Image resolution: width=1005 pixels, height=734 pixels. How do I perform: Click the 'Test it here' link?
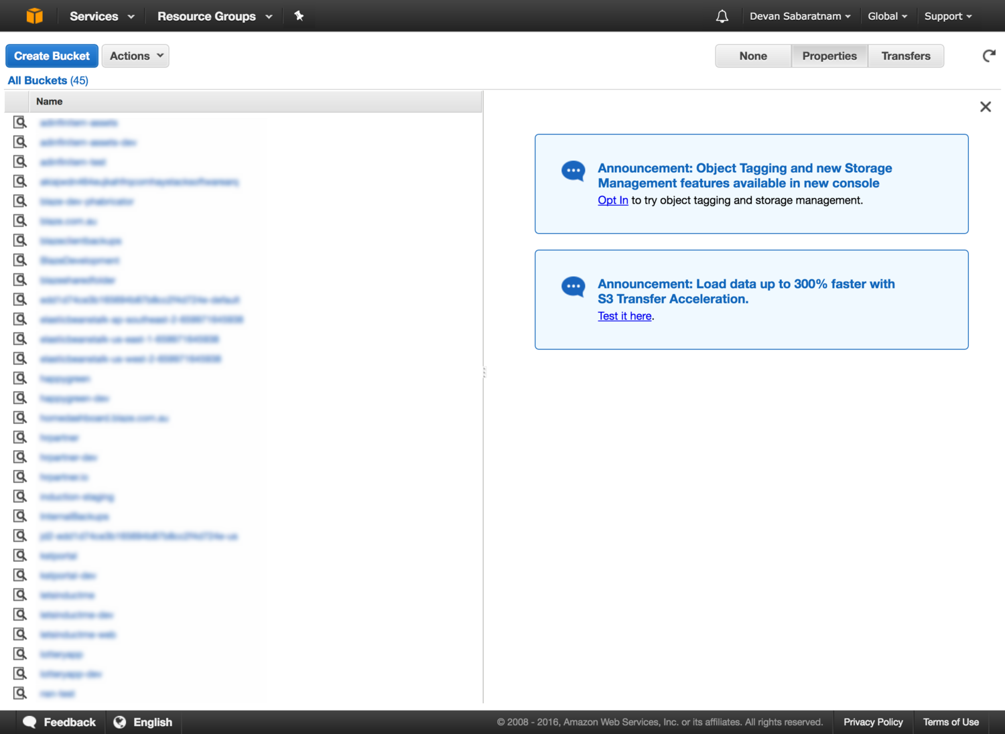(624, 316)
